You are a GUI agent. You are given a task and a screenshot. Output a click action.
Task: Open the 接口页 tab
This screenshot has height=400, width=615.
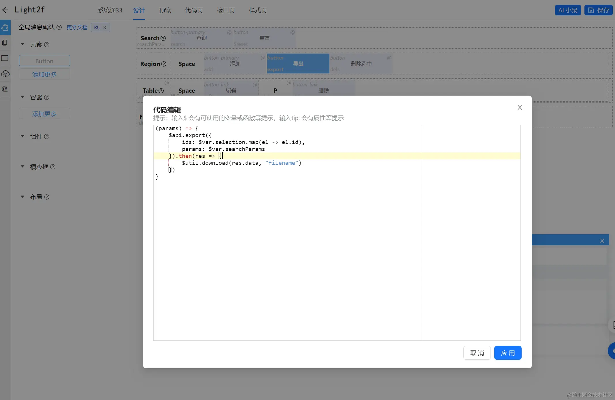pos(226,10)
